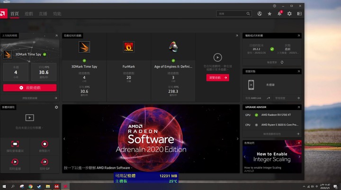Click the Adrenalin 2020 Edition banner
Screen dimensions: 341x190
pyautogui.click(x=151, y=139)
